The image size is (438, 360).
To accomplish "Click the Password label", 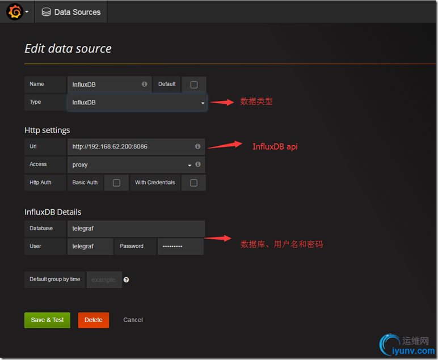I will [132, 246].
